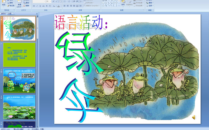Click Increase Indent icon
Viewport: 209px width, 130px height.
[x=77, y=1]
